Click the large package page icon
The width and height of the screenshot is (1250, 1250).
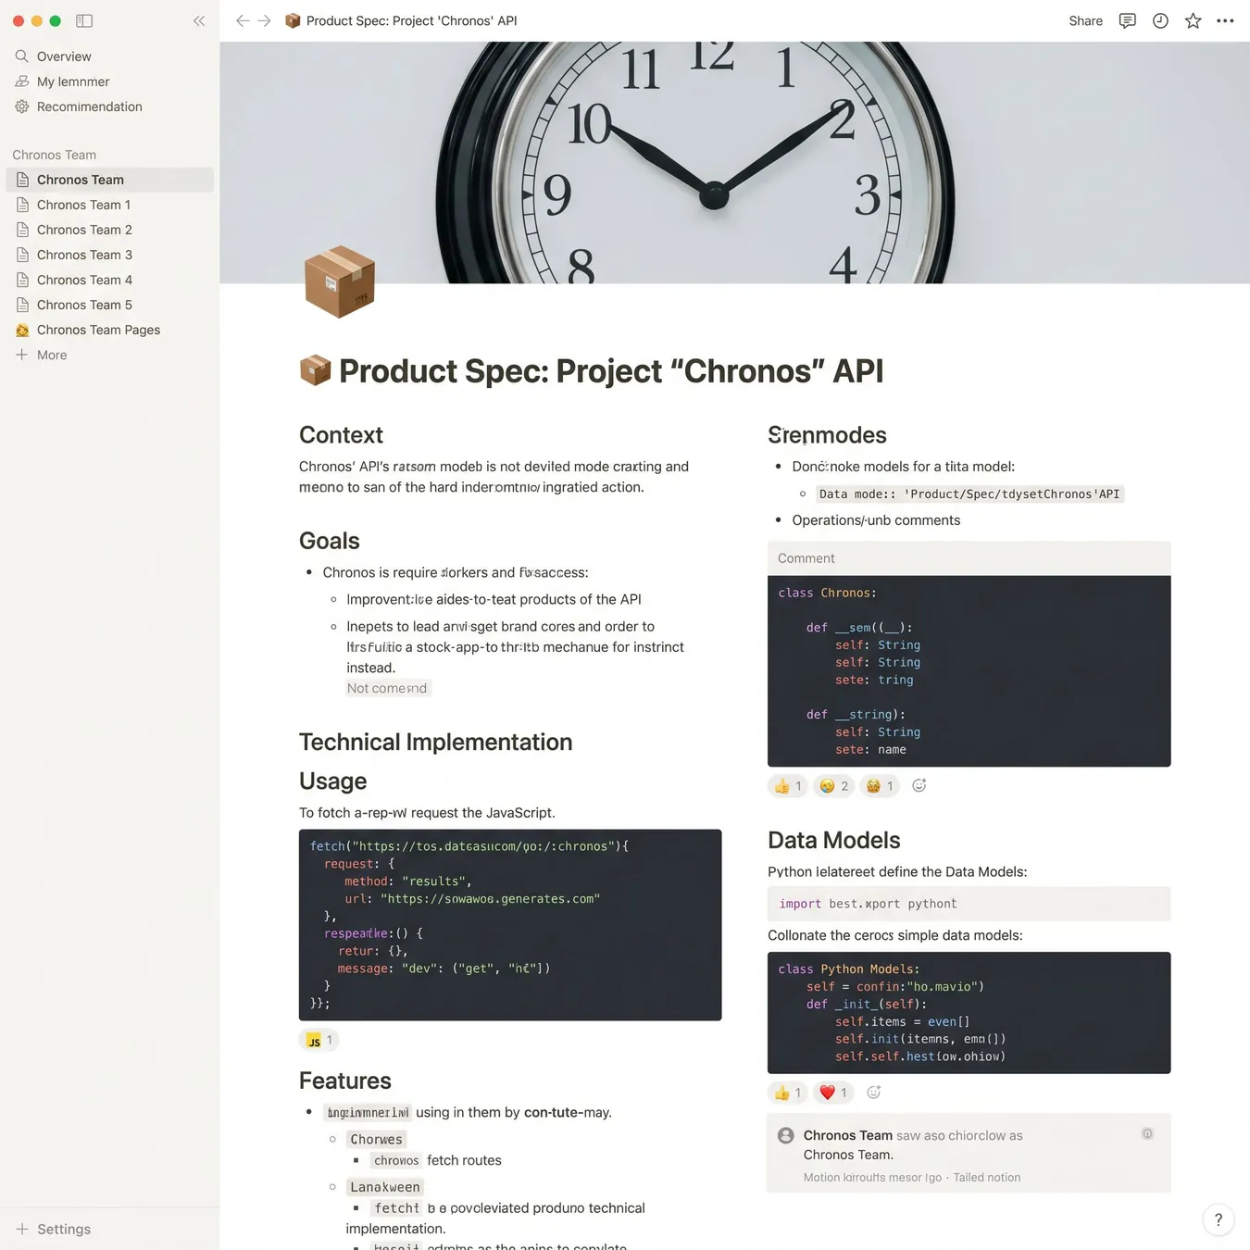click(x=339, y=281)
